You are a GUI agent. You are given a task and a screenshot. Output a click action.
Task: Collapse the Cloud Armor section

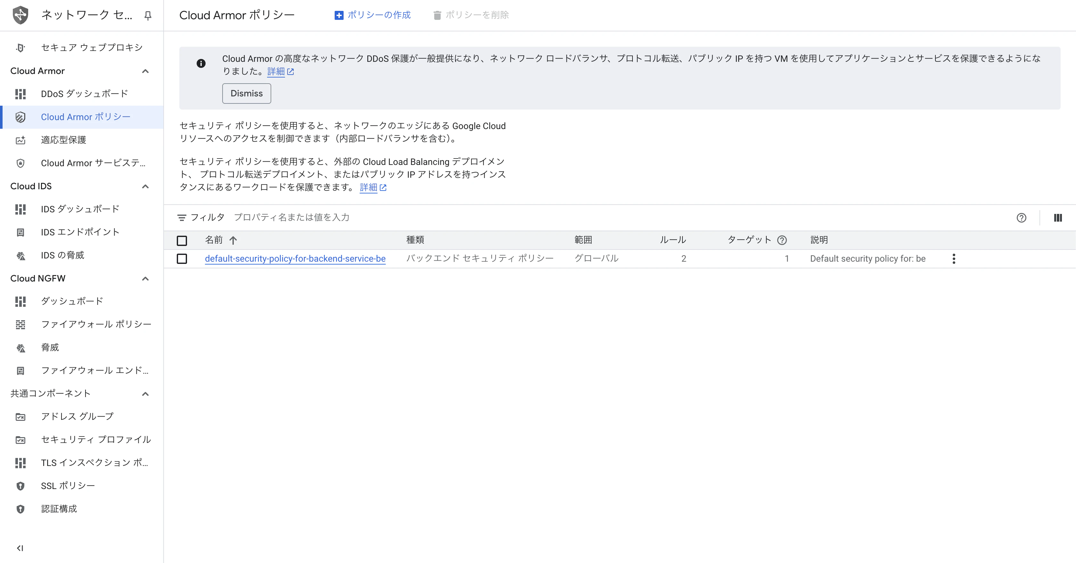click(145, 71)
